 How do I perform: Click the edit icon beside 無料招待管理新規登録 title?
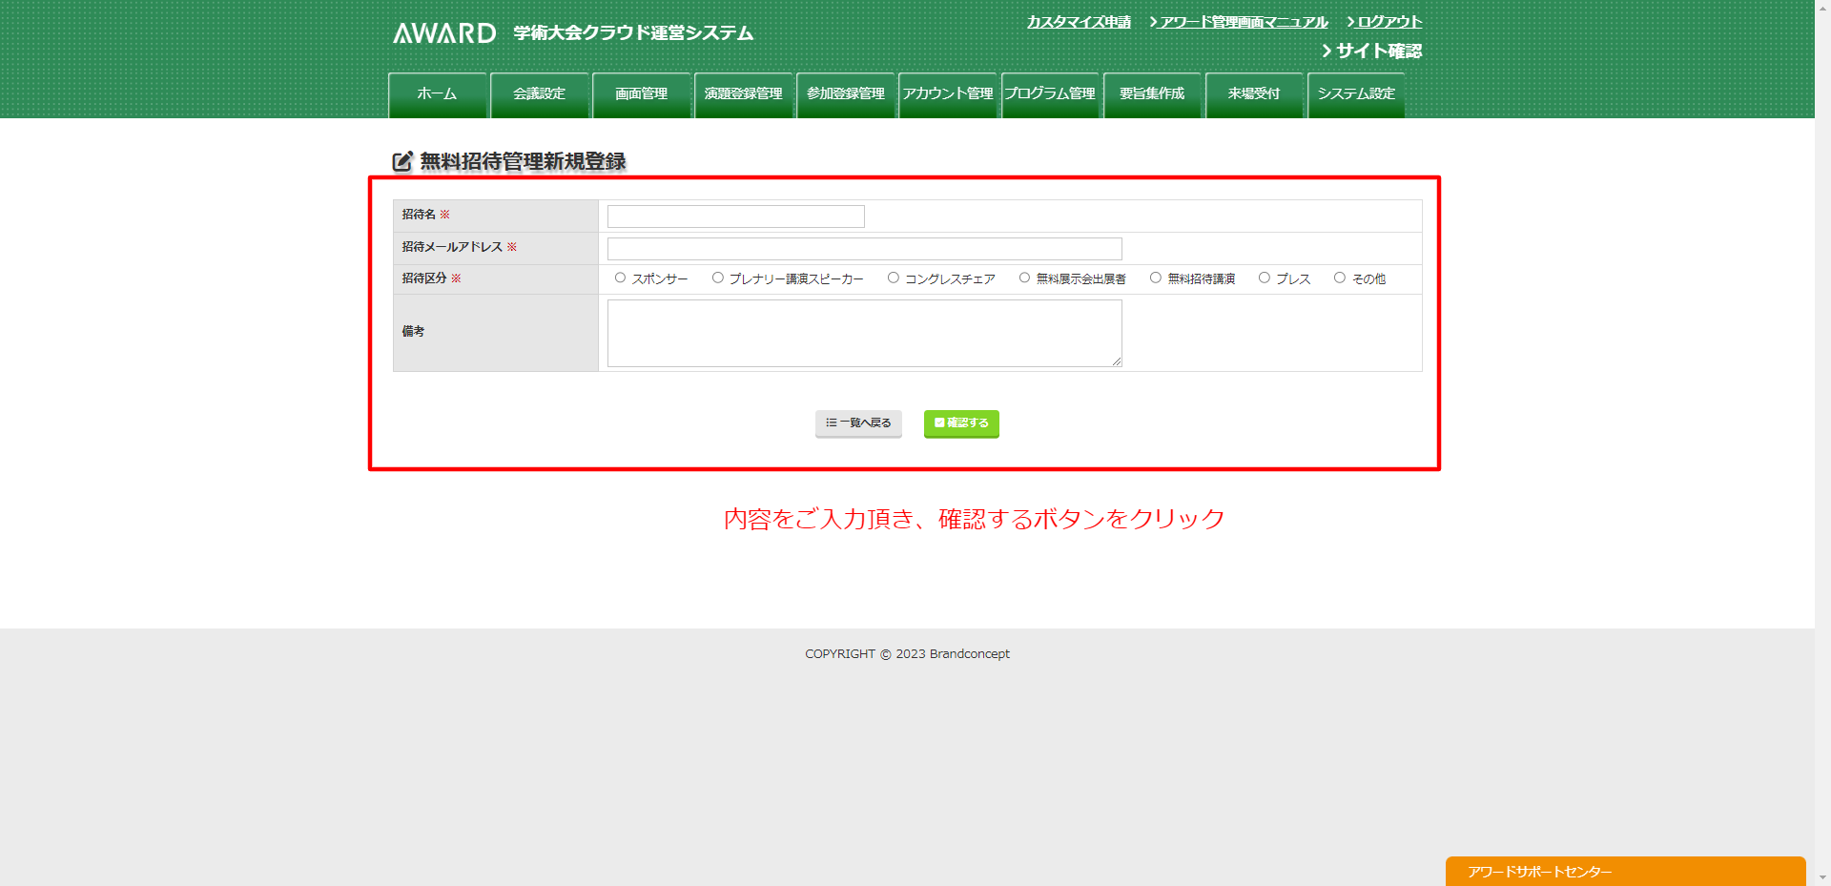click(x=402, y=162)
